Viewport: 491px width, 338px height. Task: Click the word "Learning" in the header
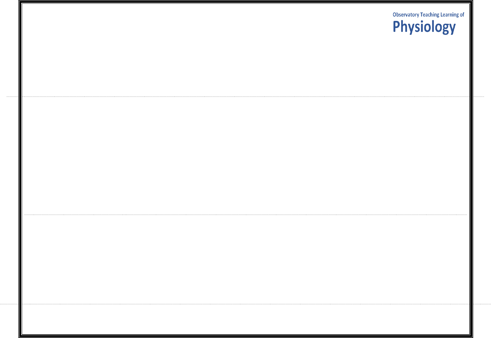pos(449,15)
